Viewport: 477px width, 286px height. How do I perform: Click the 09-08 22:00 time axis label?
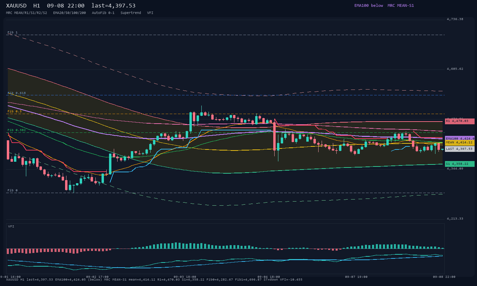pos(444,277)
